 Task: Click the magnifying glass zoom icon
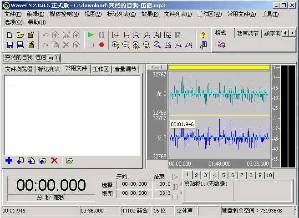click(x=157, y=45)
